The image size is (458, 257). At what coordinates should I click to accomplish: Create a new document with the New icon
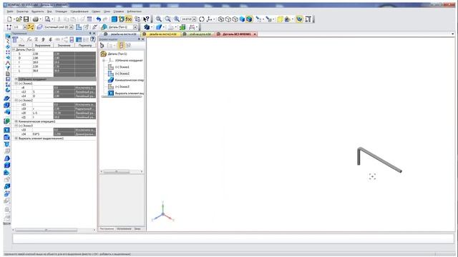[x=9, y=19]
